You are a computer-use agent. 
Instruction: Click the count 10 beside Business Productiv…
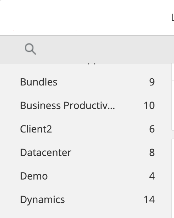click(x=149, y=105)
